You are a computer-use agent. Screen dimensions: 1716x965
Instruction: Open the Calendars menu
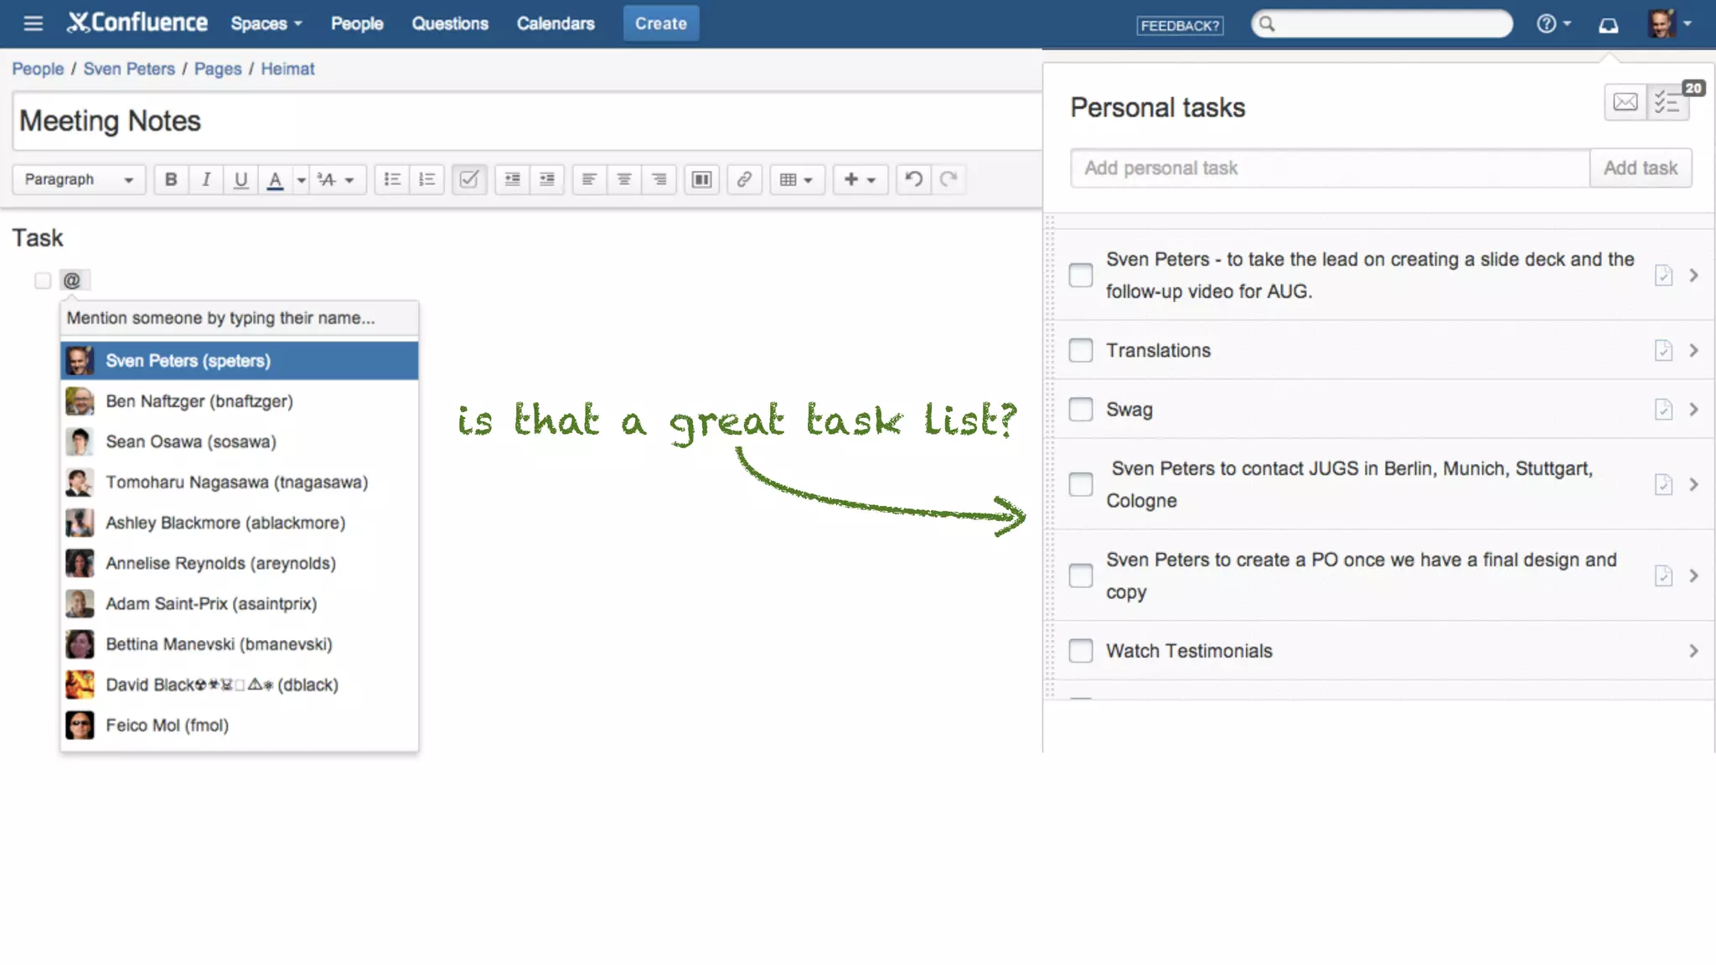pyautogui.click(x=556, y=23)
